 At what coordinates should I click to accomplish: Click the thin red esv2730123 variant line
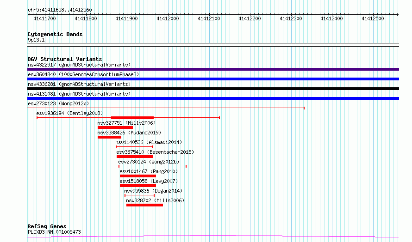coord(166,108)
